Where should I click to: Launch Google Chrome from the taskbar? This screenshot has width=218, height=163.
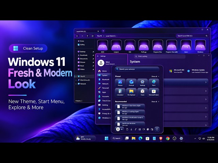(168, 138)
